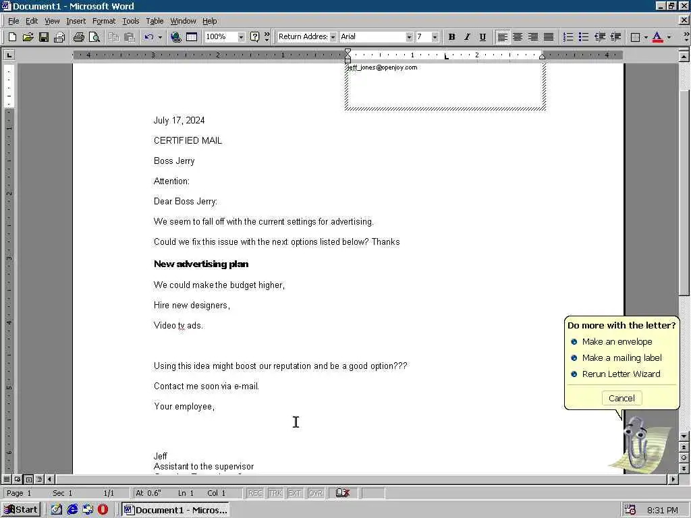Undo the last action

[149, 37]
